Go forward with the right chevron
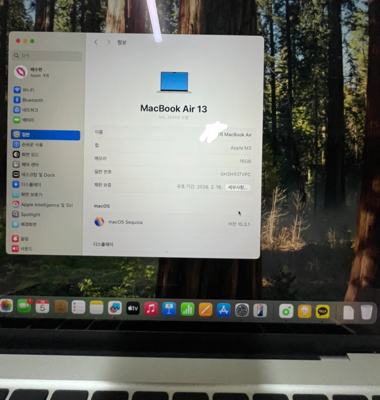The width and height of the screenshot is (380, 400). click(x=108, y=42)
